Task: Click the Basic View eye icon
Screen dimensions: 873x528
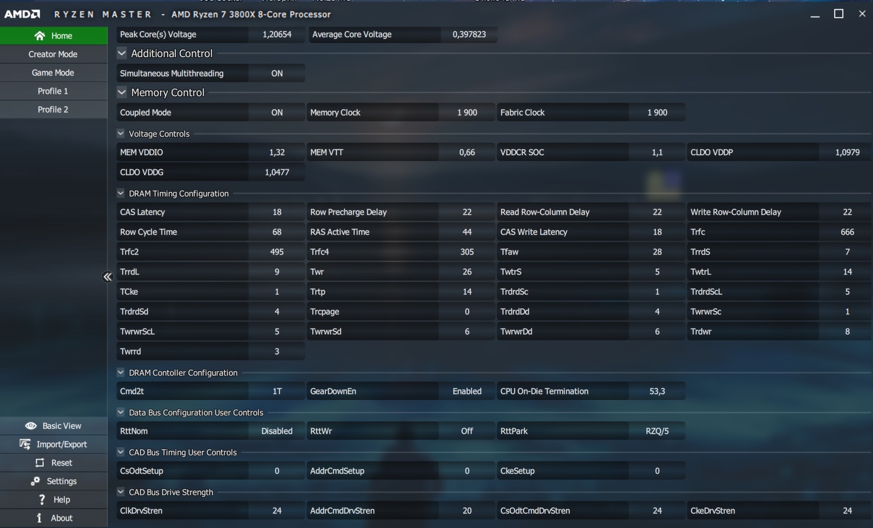Action: click(x=31, y=426)
